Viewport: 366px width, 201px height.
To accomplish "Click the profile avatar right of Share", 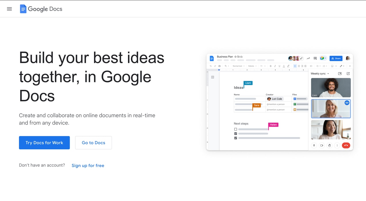I will (348, 58).
